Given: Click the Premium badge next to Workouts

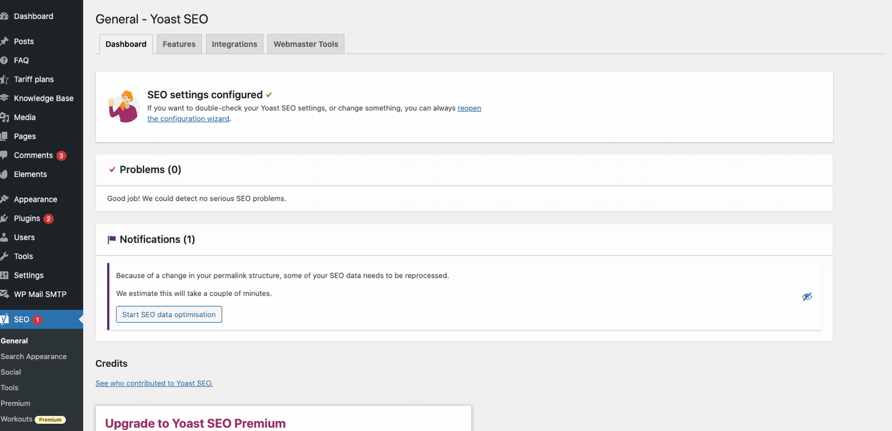Looking at the screenshot, I should click(x=50, y=420).
